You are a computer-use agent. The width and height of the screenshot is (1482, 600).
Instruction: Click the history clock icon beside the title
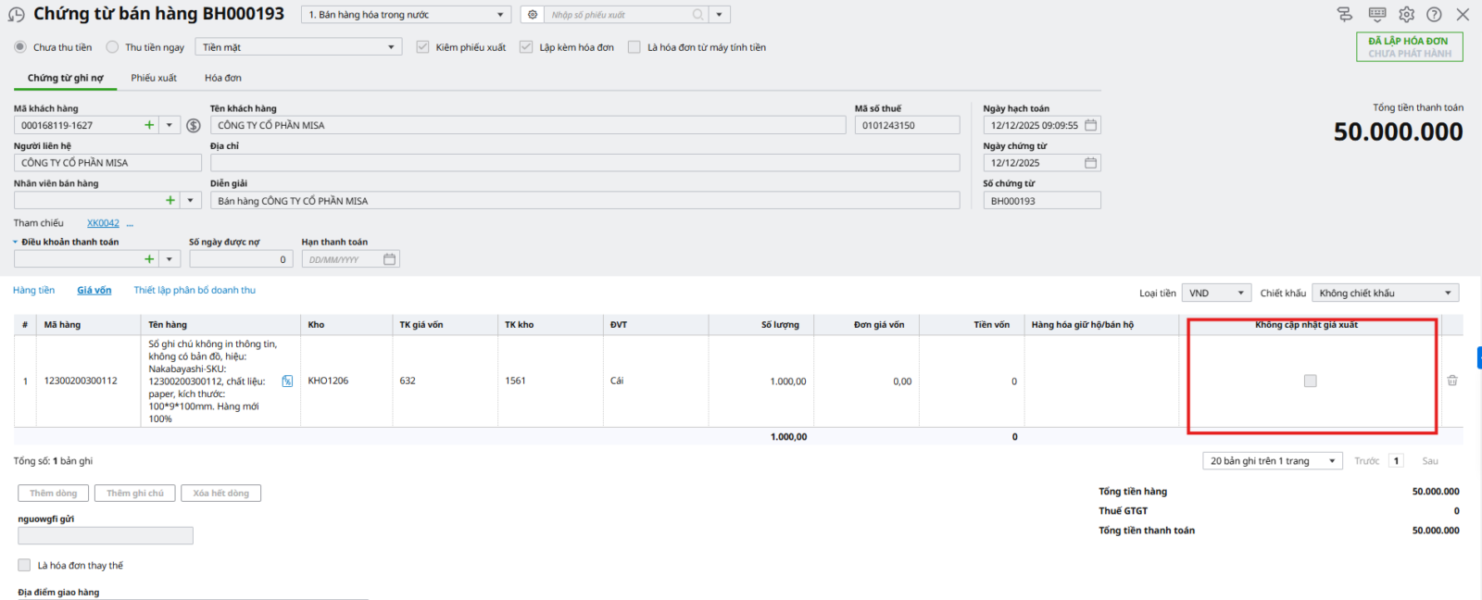(16, 15)
